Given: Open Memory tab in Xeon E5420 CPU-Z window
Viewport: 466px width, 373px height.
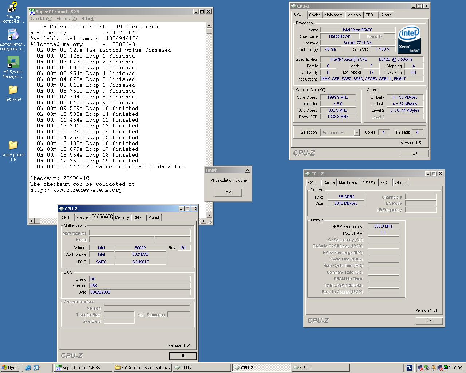Looking at the screenshot, I should point(354,15).
